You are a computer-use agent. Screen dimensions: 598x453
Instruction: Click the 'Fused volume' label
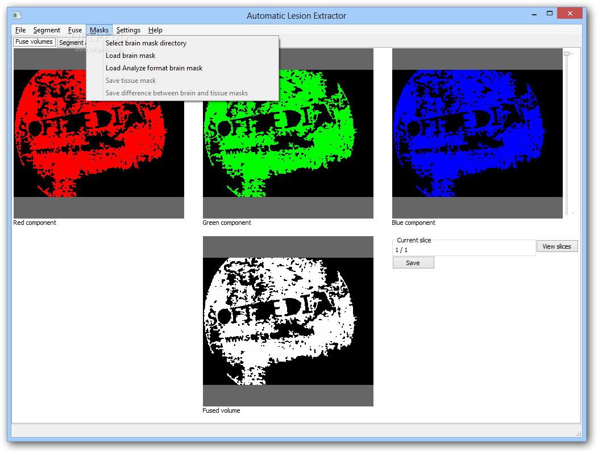point(221,411)
